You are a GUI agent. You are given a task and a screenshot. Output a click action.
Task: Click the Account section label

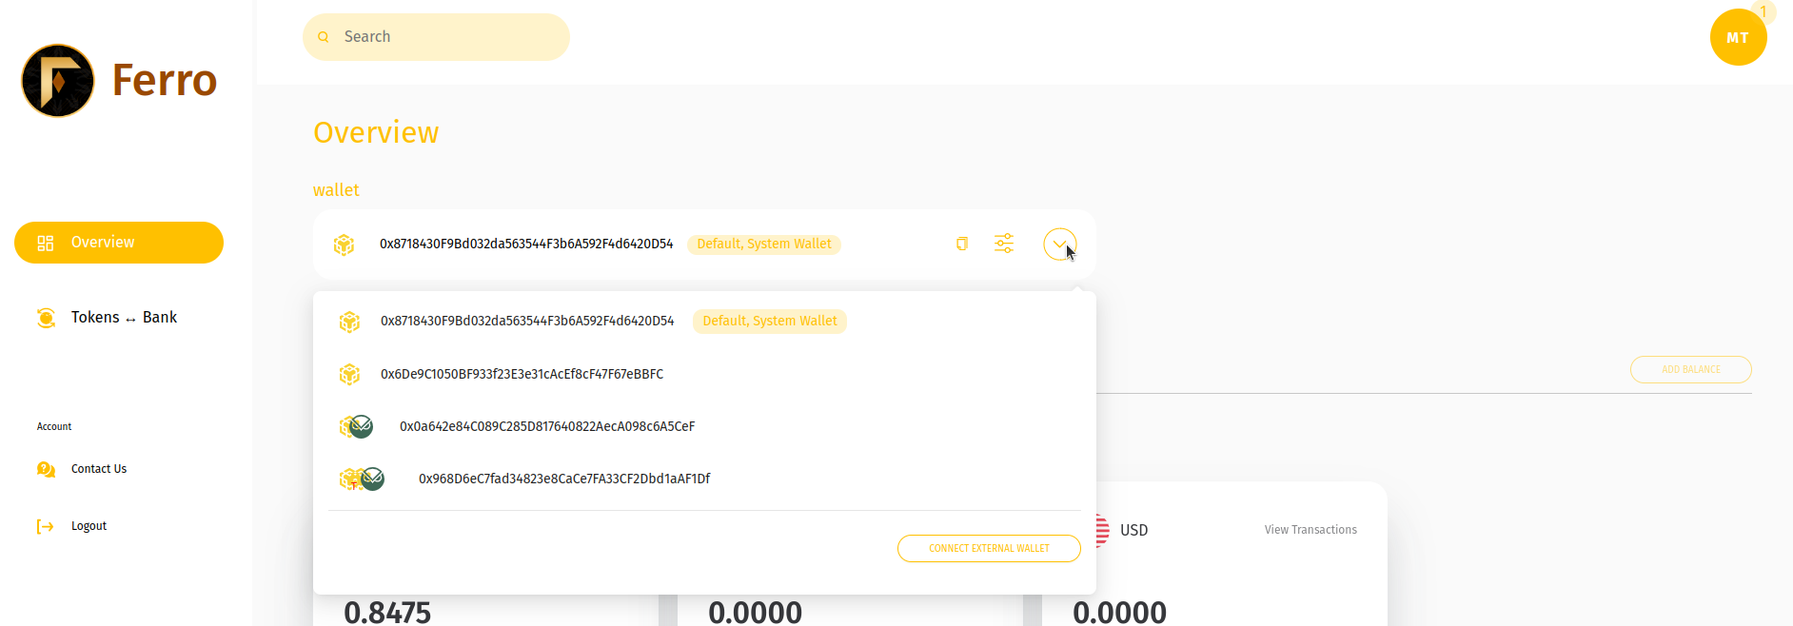tap(54, 426)
